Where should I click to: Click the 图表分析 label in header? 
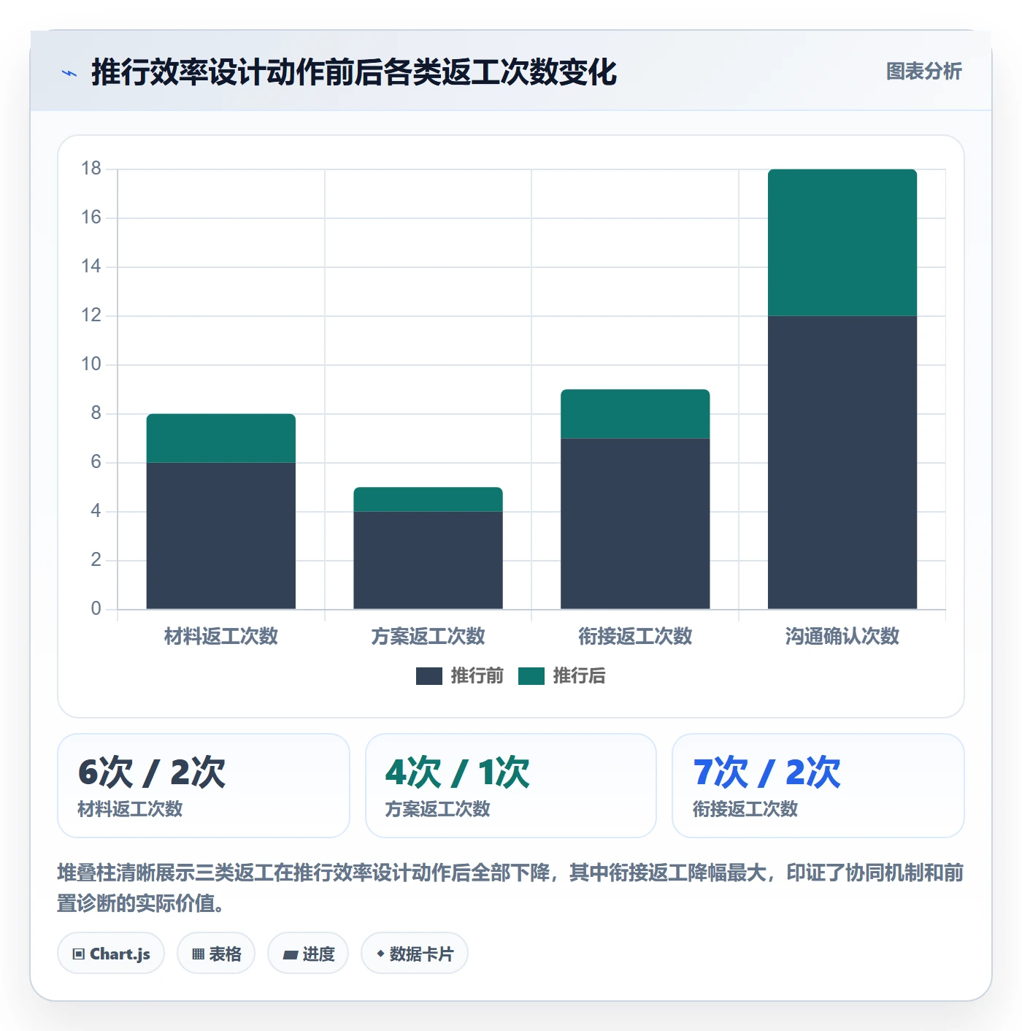[923, 71]
